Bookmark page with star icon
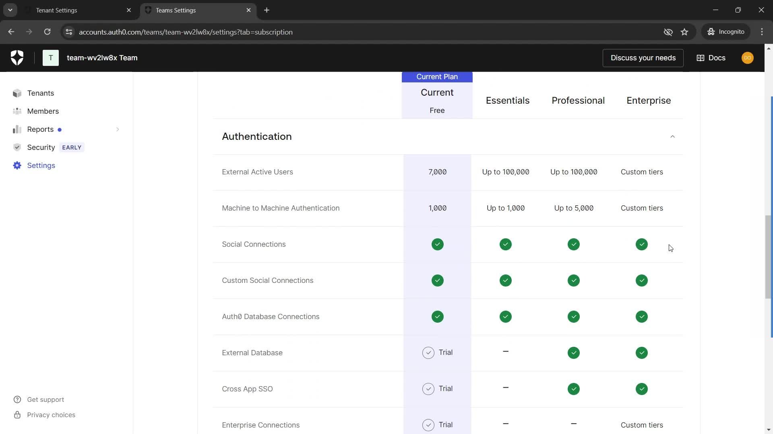Viewport: 773px width, 434px height. click(684, 32)
